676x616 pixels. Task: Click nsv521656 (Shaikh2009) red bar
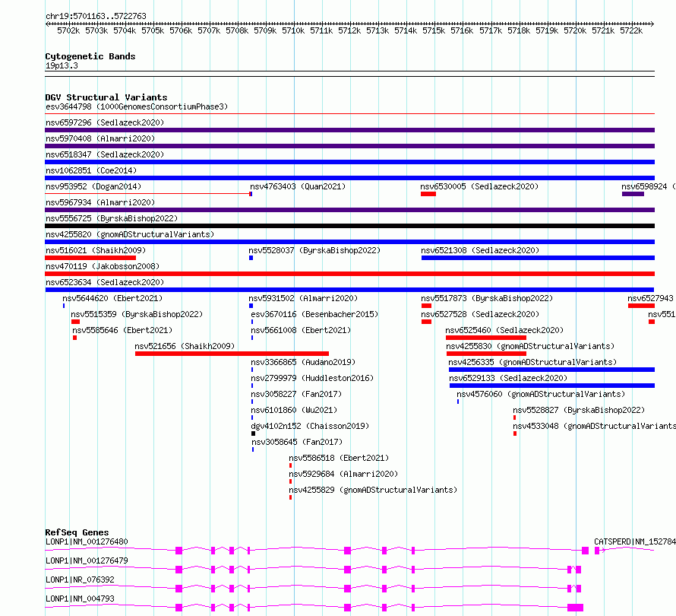click(232, 354)
